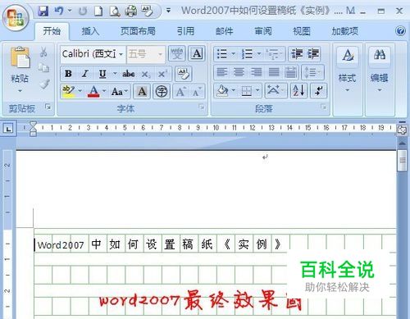Apply character border icon

coord(197,53)
